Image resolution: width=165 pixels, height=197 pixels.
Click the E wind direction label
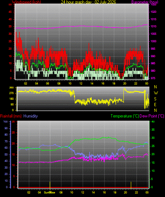coord(155,104)
